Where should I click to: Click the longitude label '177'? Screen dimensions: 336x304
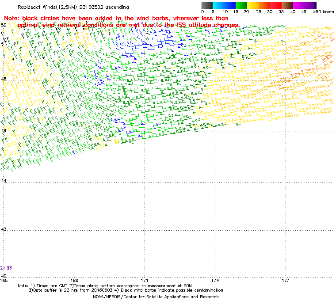[286, 281]
